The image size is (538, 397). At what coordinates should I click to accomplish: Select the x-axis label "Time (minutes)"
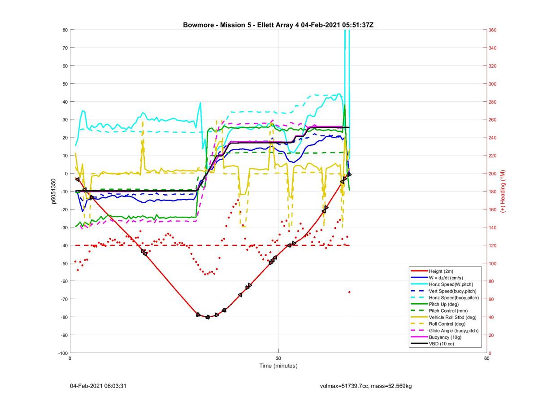(278, 366)
